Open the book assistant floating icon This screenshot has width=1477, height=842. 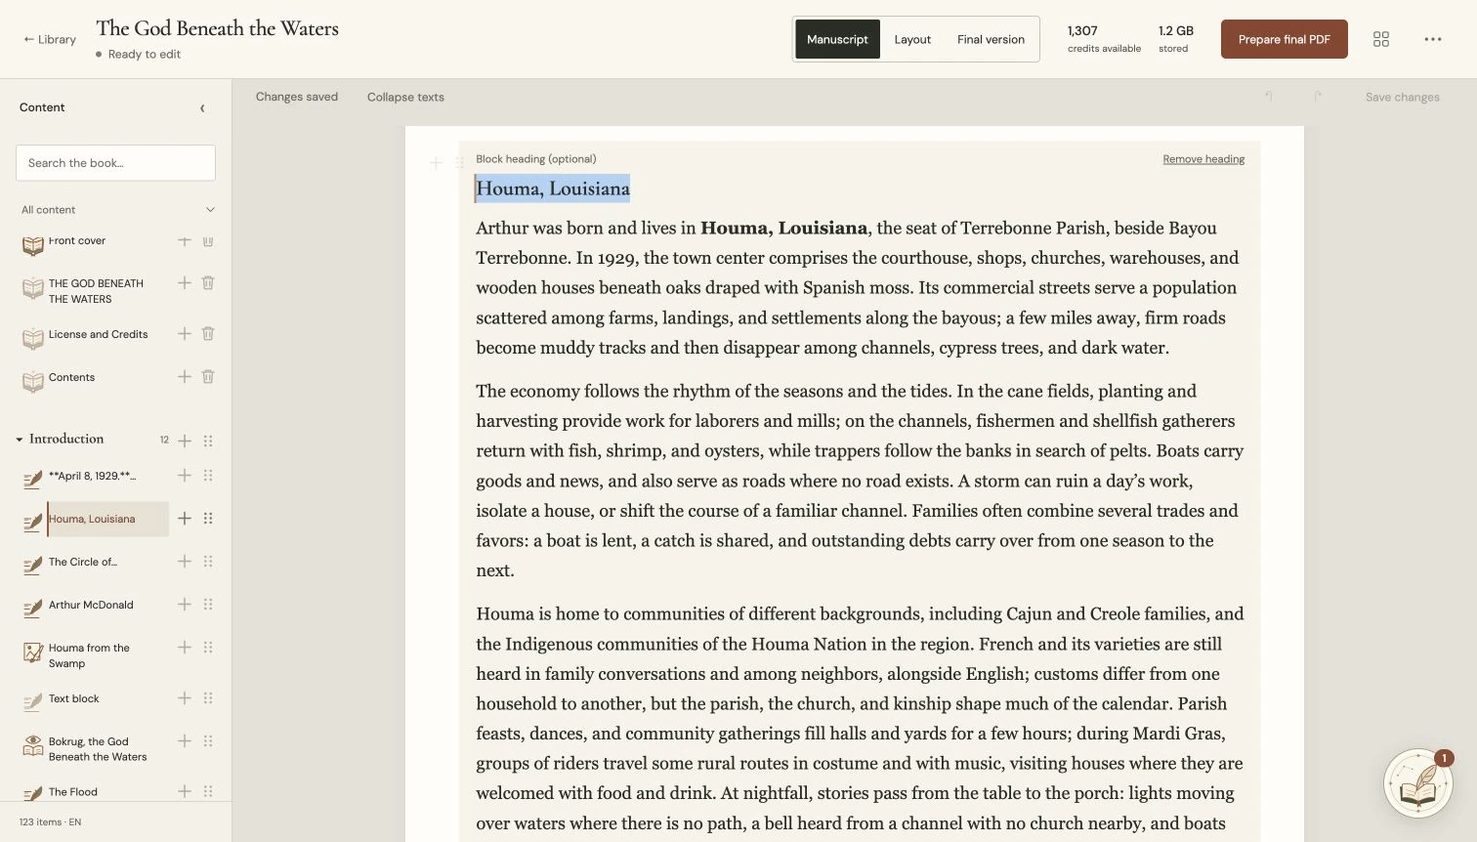click(x=1417, y=783)
